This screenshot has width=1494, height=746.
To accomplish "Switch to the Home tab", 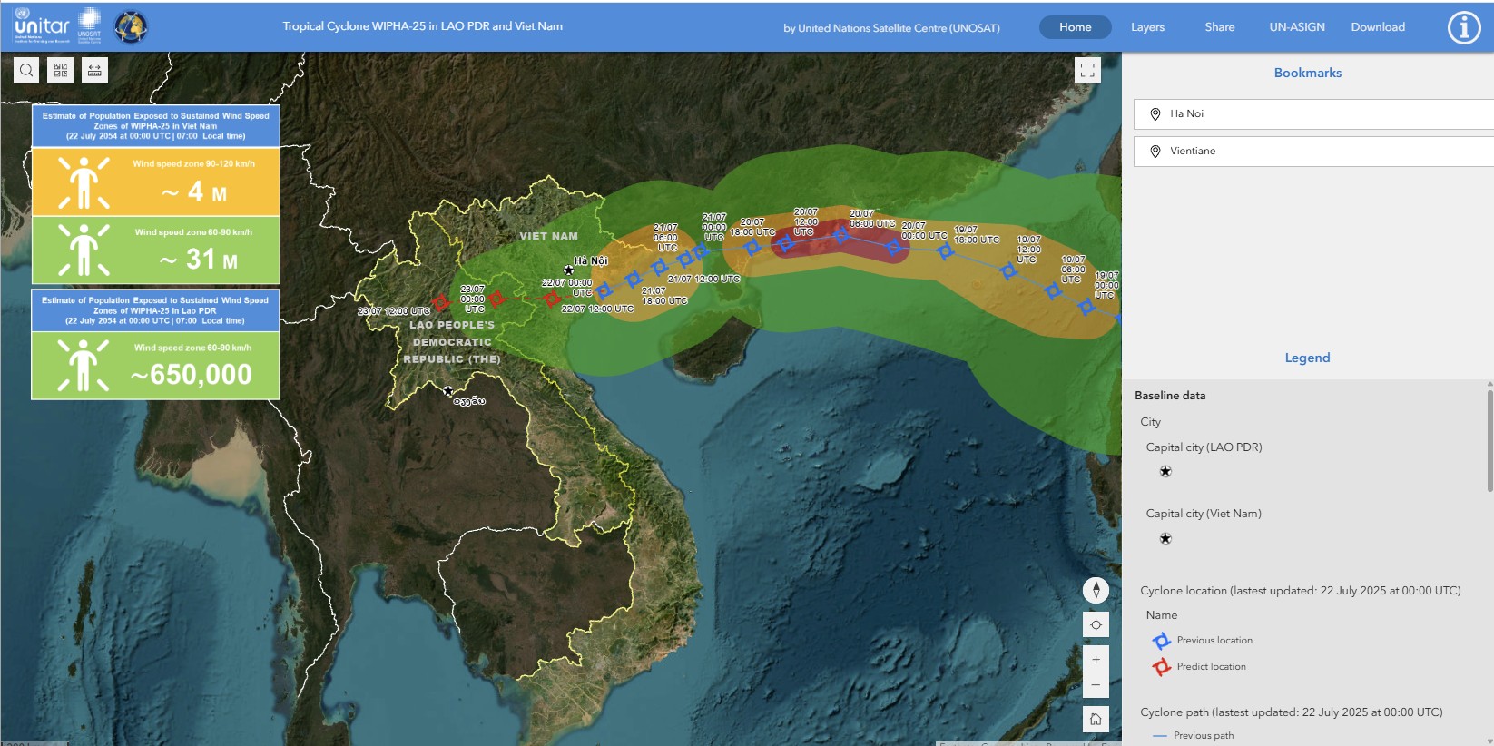I will tap(1075, 27).
